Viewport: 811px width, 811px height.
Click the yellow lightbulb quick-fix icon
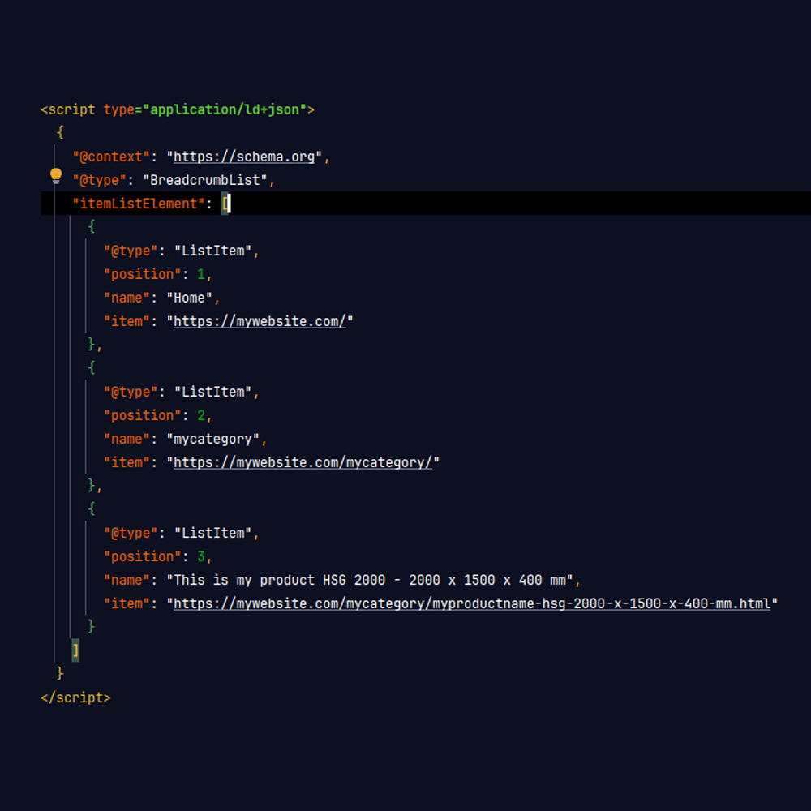tap(56, 176)
